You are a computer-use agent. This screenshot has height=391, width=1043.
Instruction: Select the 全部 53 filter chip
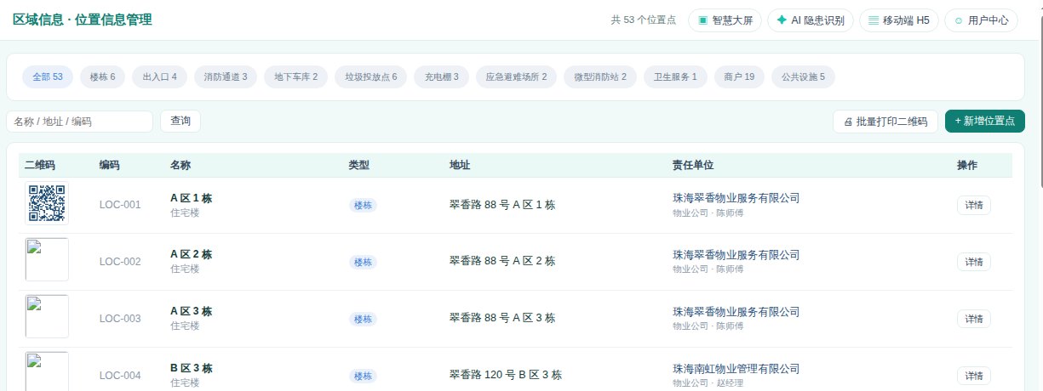pos(48,77)
